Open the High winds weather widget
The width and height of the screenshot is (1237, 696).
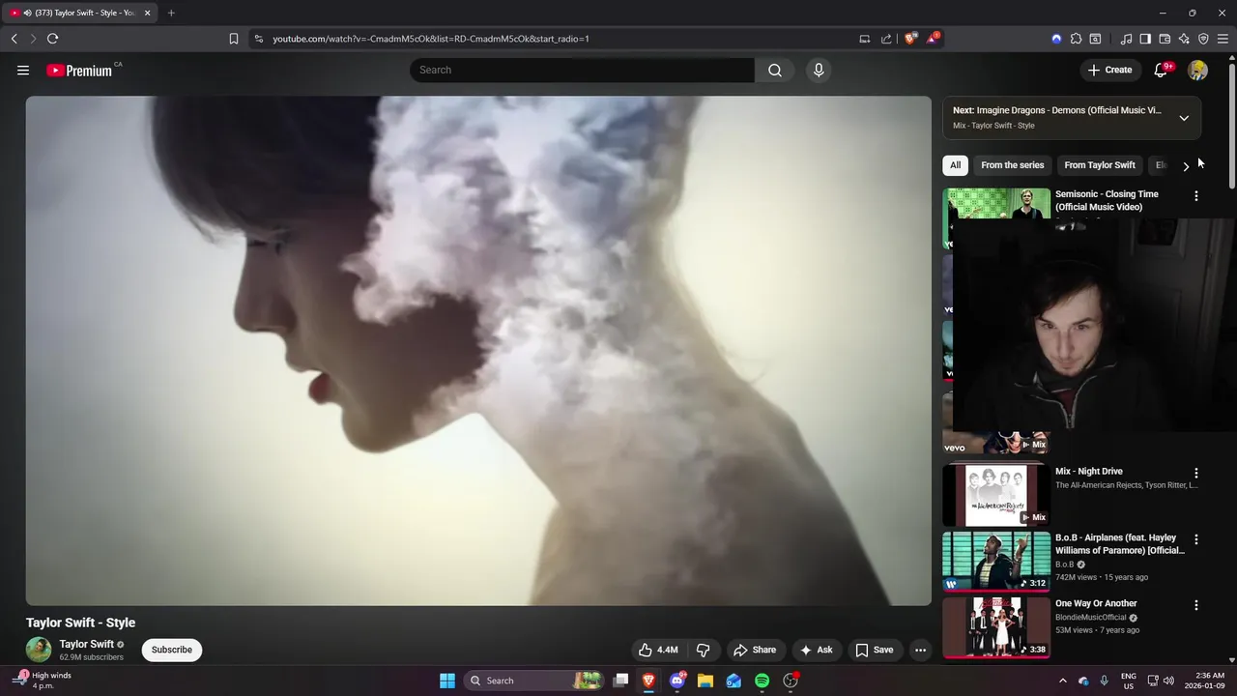pos(43,681)
